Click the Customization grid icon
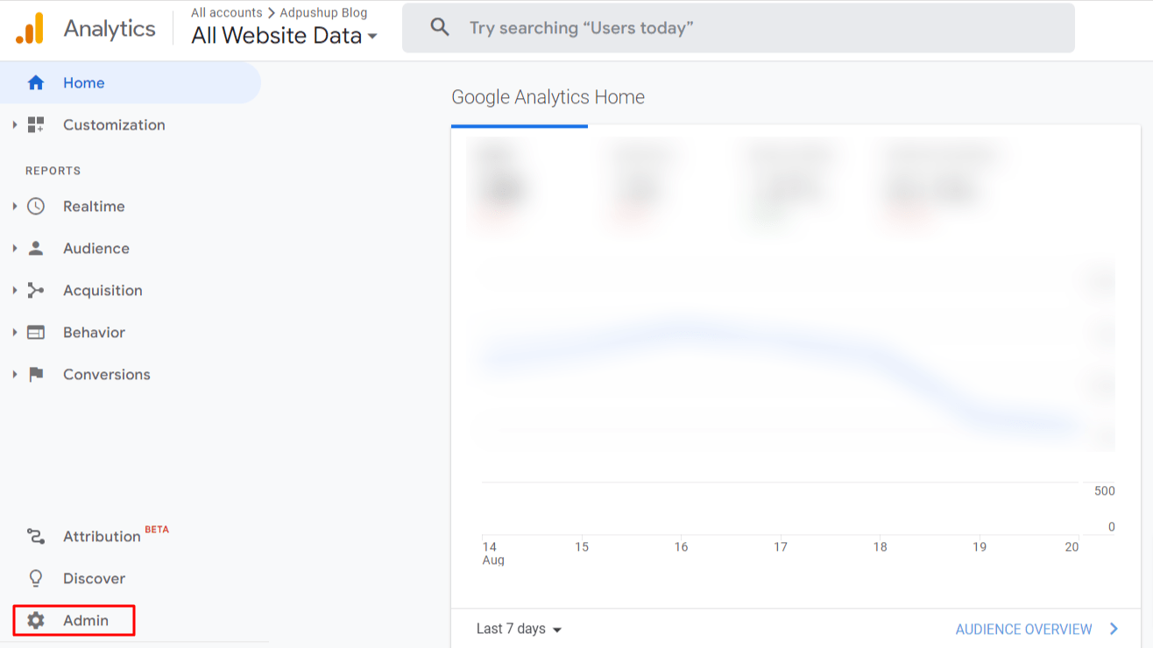Image resolution: width=1153 pixels, height=648 pixels. pyautogui.click(x=35, y=124)
